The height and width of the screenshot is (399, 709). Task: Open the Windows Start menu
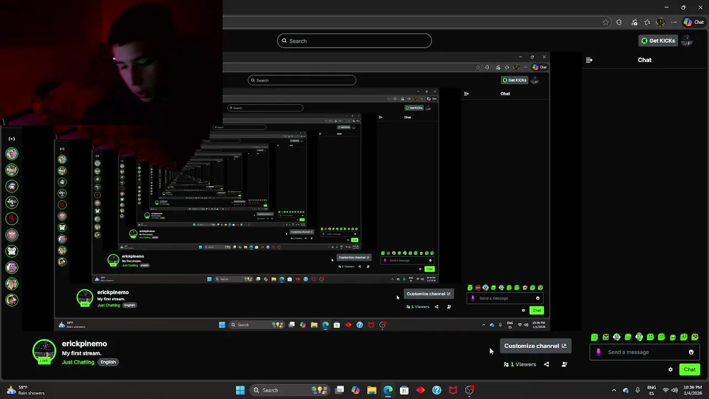tap(240, 390)
